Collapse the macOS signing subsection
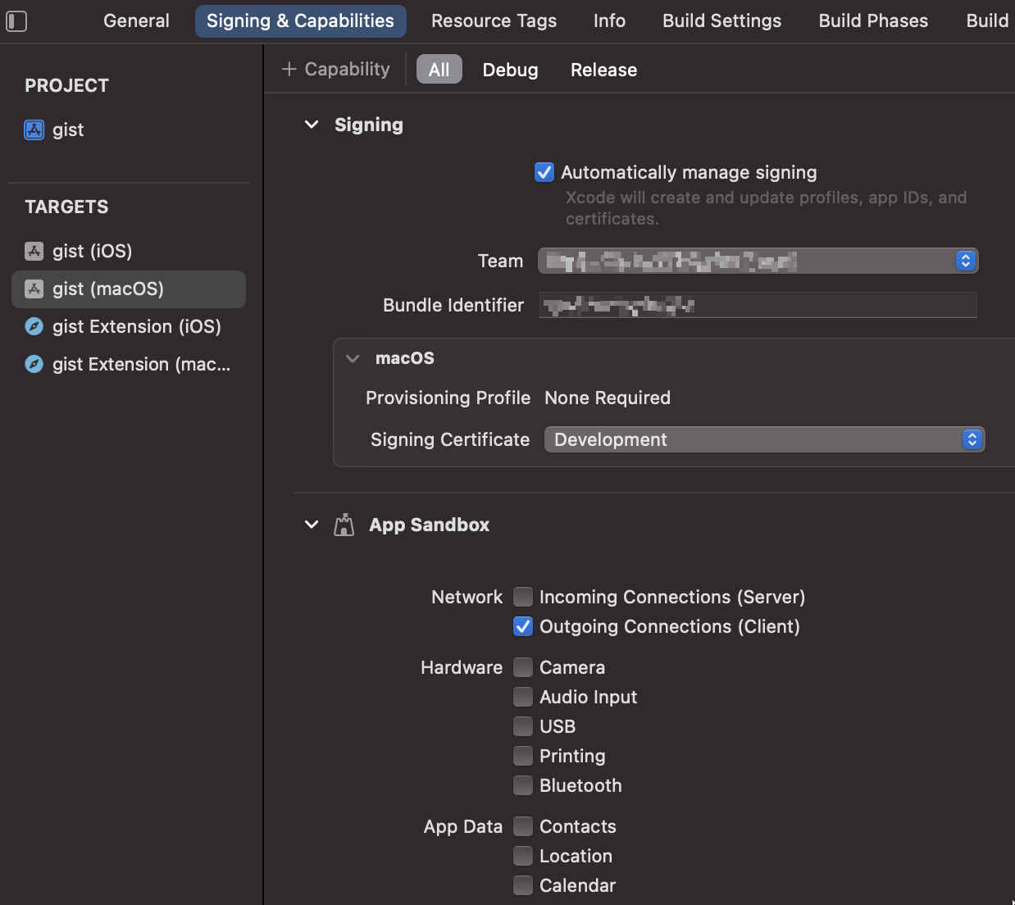 [353, 358]
